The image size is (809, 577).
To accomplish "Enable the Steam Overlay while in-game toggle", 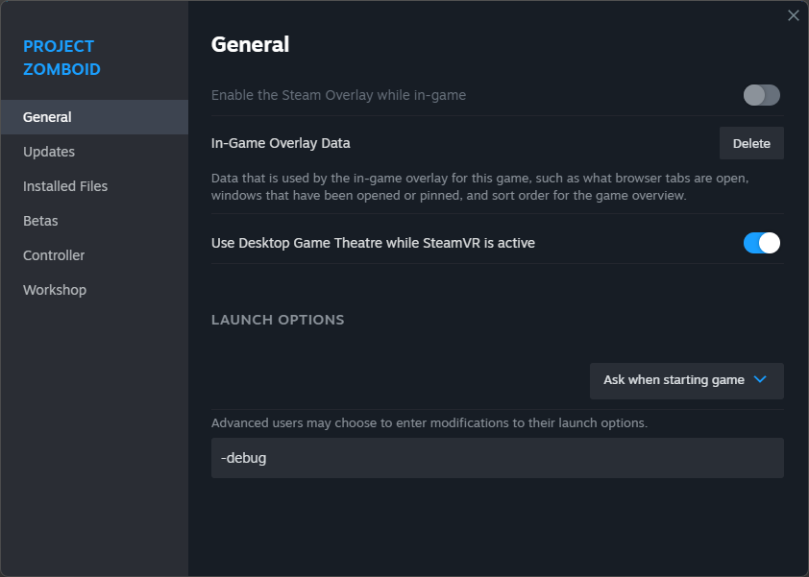I will click(x=761, y=95).
